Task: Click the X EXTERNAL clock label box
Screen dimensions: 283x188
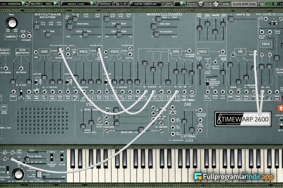Action: tap(188, 136)
